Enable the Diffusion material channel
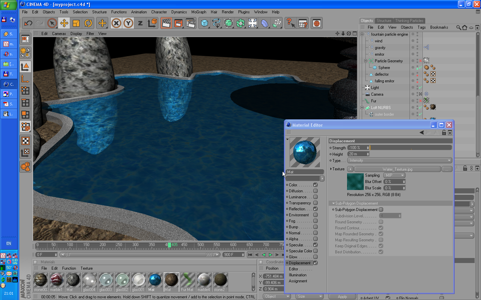The width and height of the screenshot is (481, 300). pos(315,191)
